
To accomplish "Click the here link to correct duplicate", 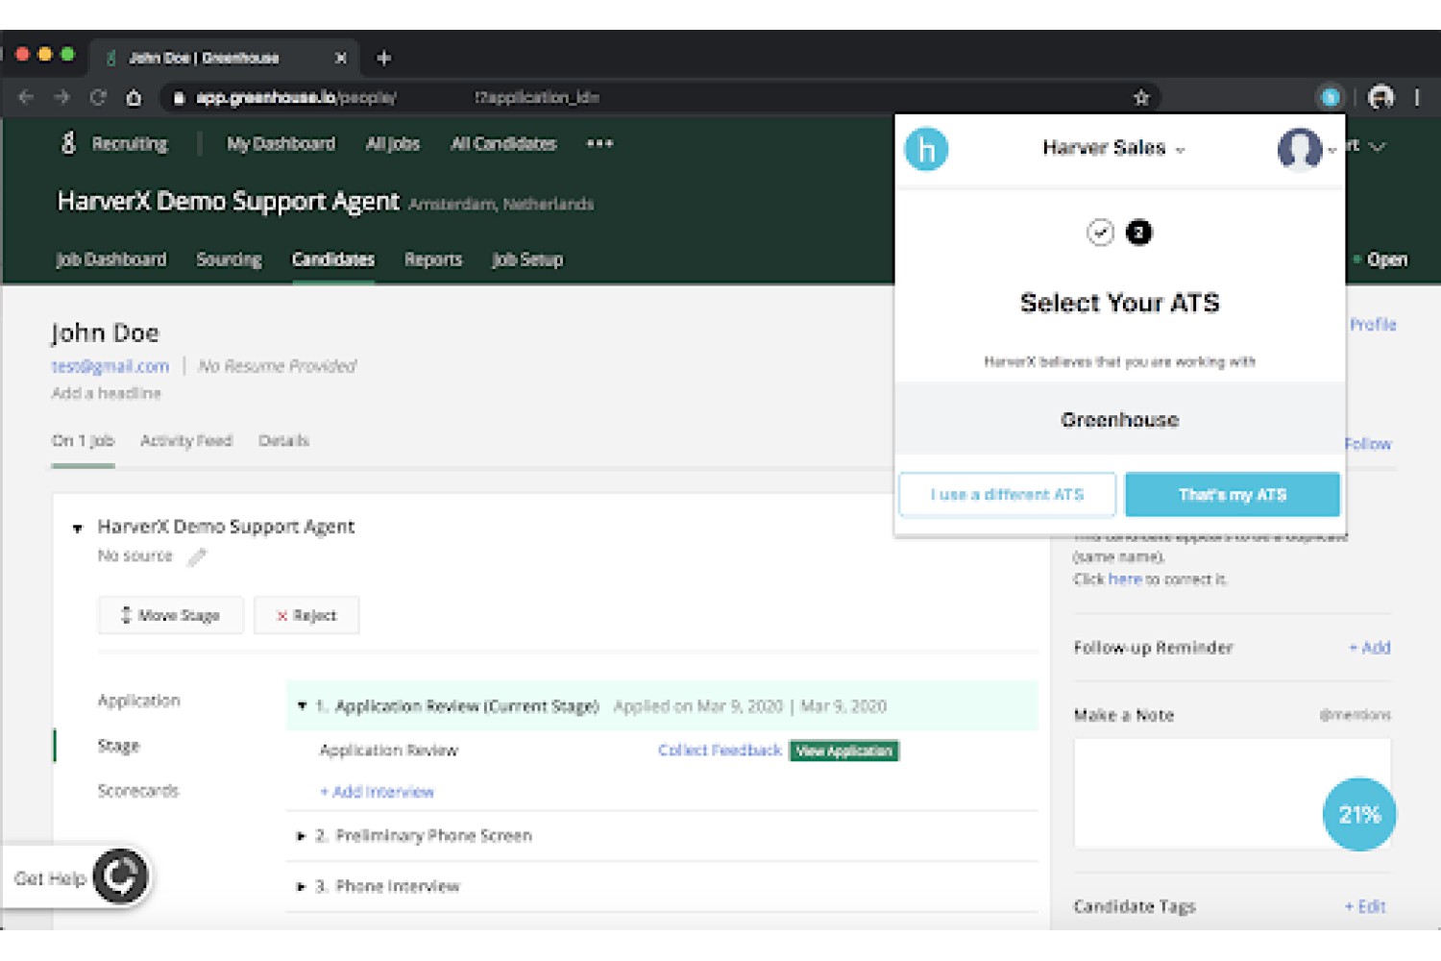I will pos(1125,579).
